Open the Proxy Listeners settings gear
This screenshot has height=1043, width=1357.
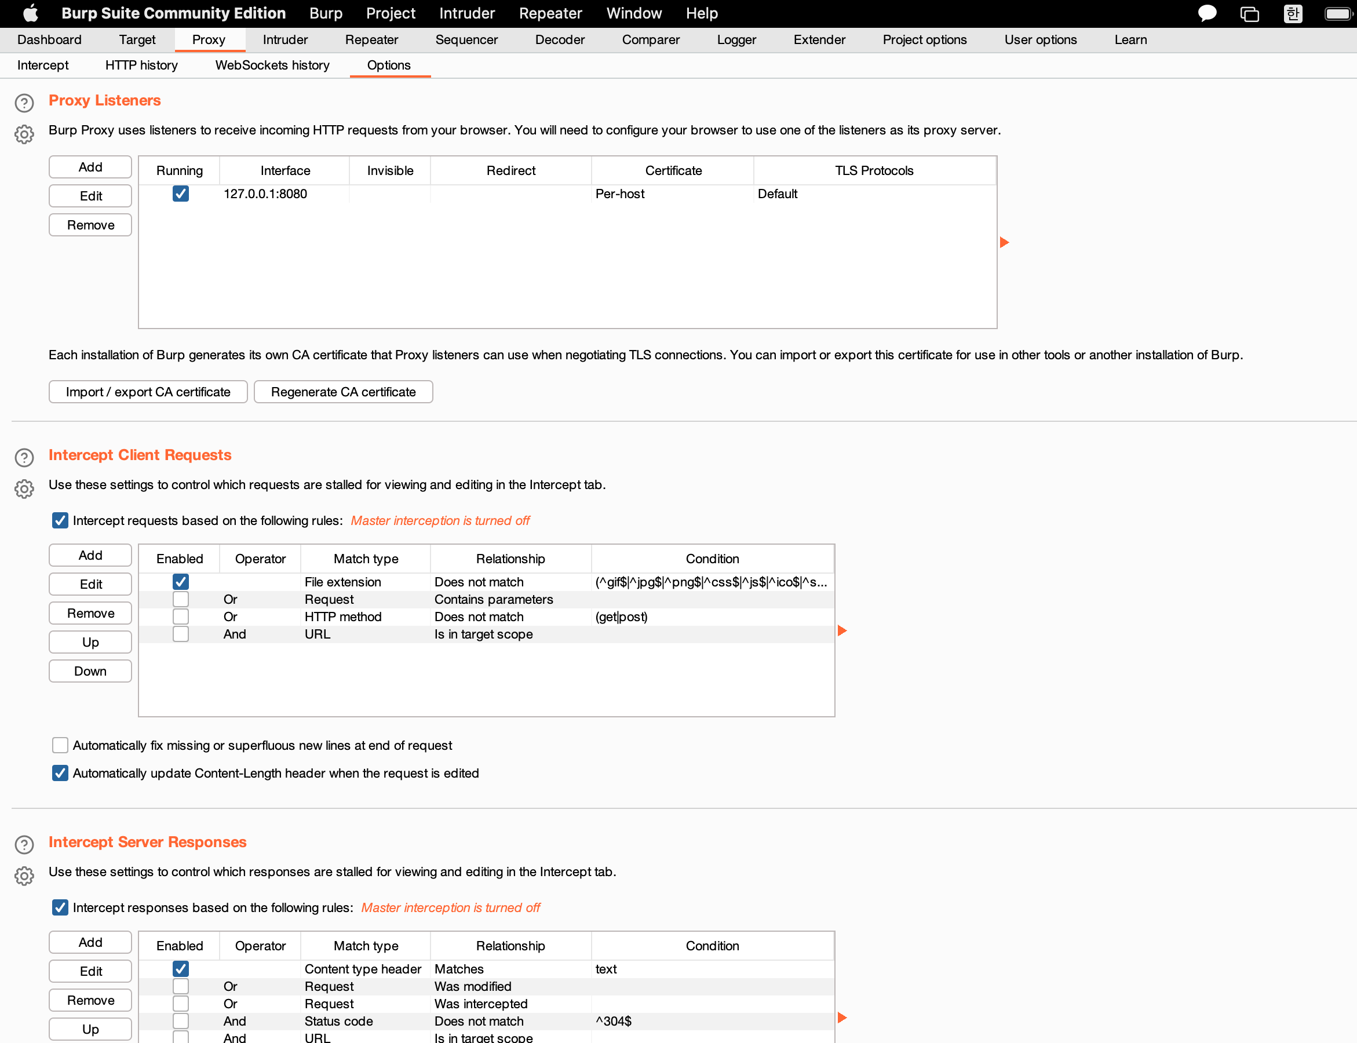(24, 134)
